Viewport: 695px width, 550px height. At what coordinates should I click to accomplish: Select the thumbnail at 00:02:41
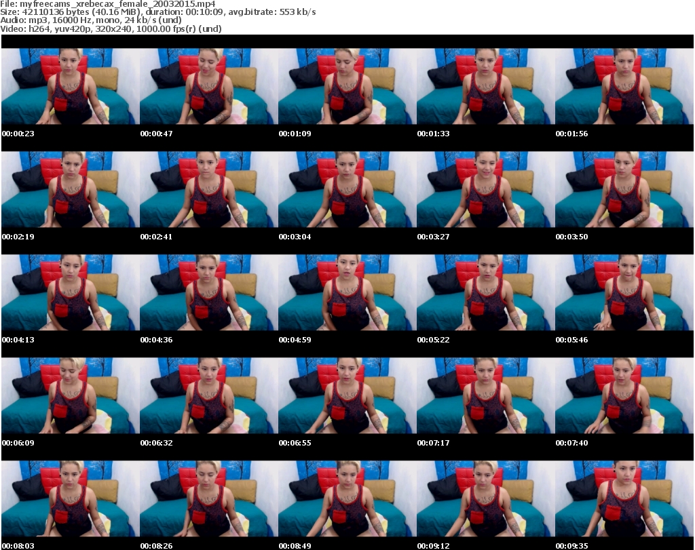(209, 189)
